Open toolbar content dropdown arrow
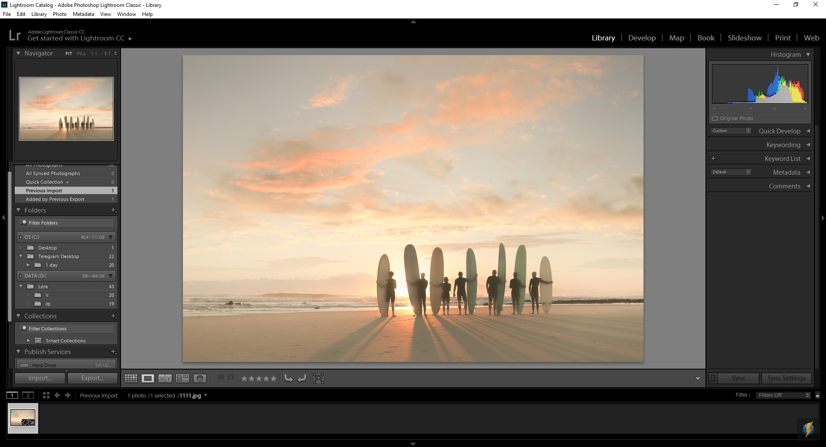 (698, 379)
